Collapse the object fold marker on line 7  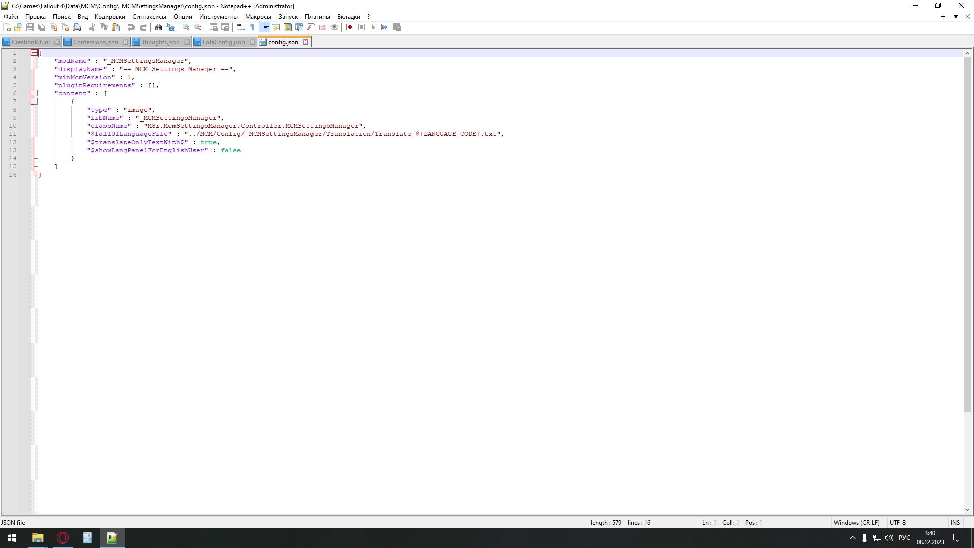point(34,101)
